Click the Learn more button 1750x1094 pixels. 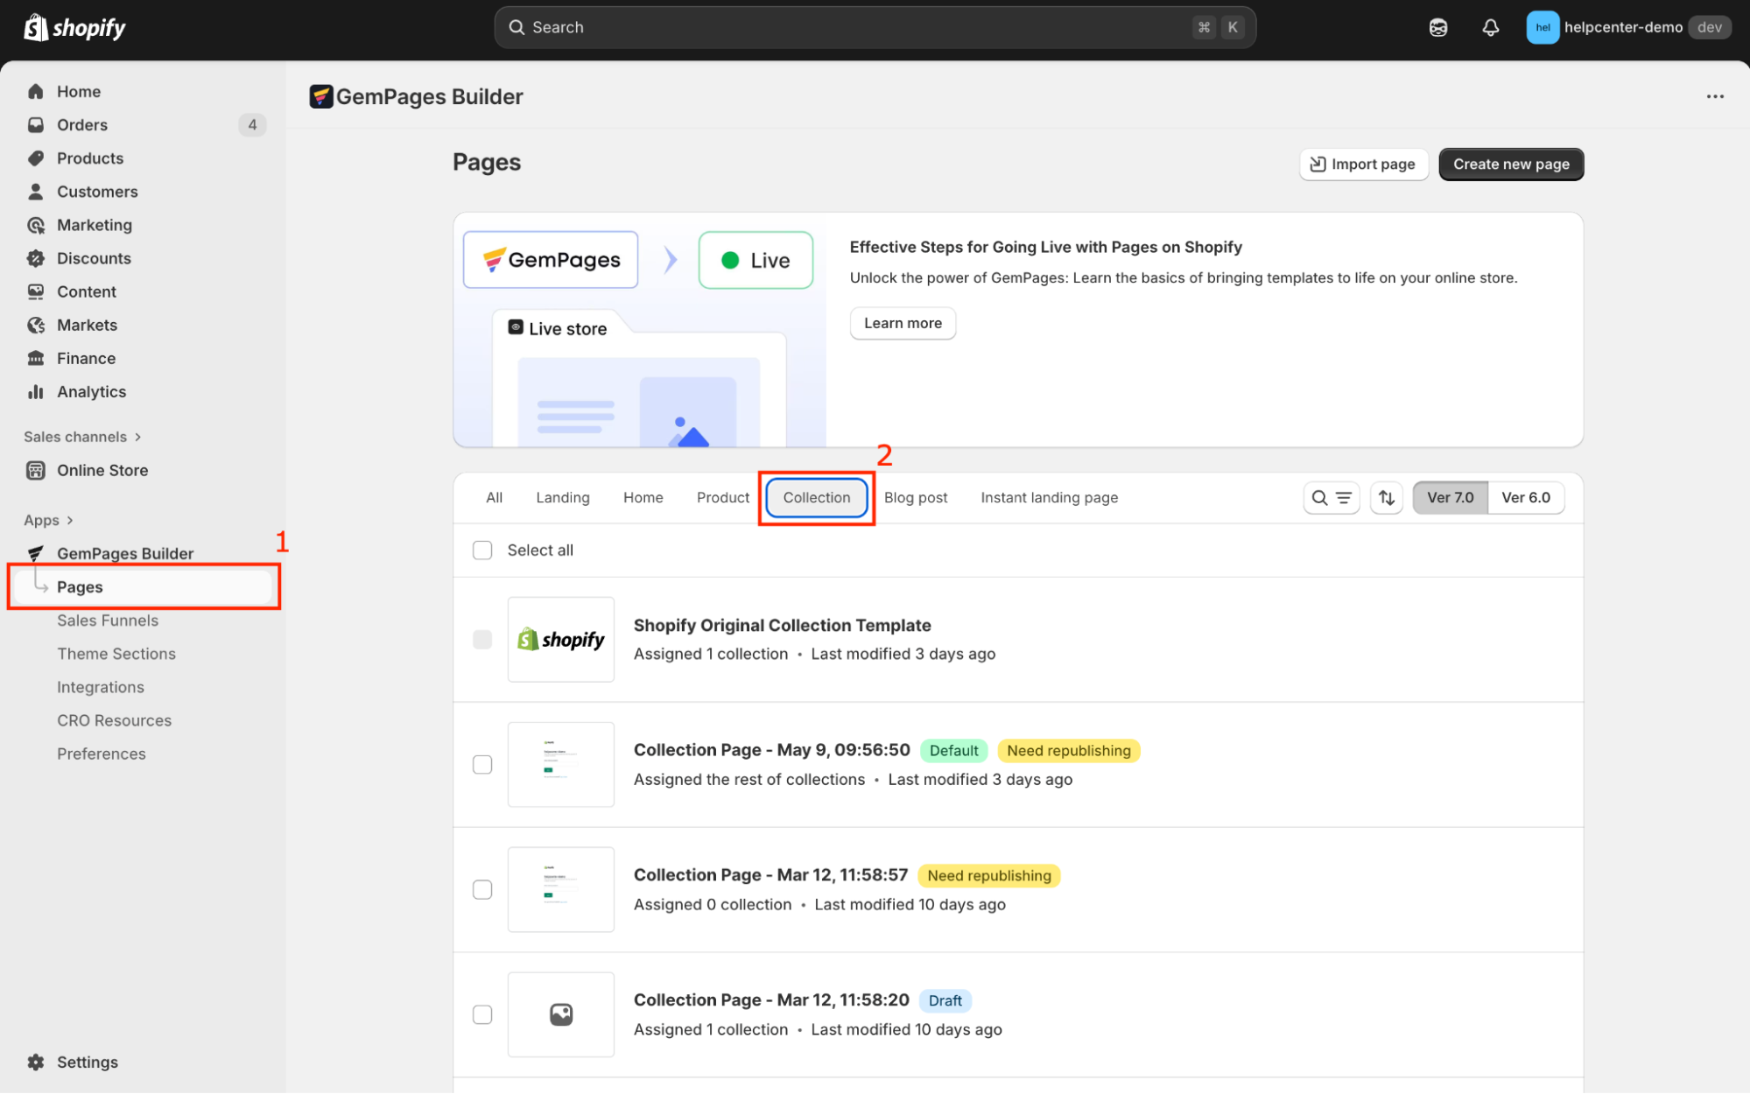902,323
